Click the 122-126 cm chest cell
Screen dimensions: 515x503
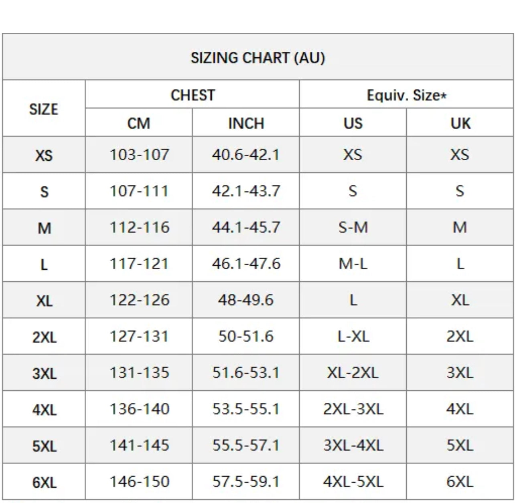[139, 300]
